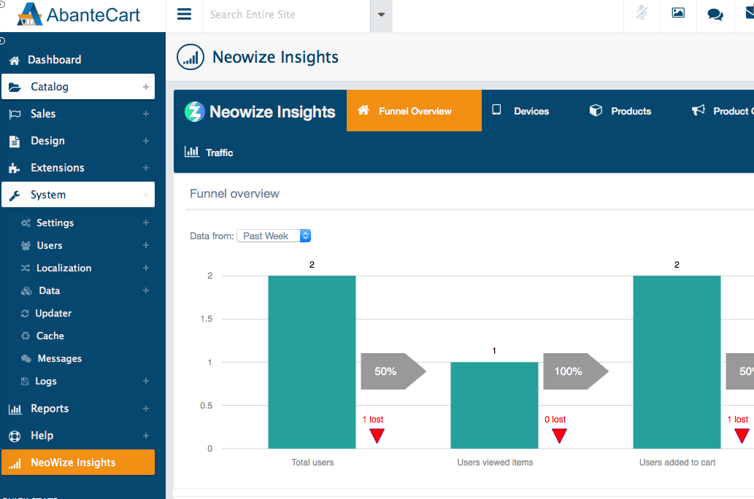Click the "Funnel overview" heading
This screenshot has height=499, width=754.
(234, 194)
